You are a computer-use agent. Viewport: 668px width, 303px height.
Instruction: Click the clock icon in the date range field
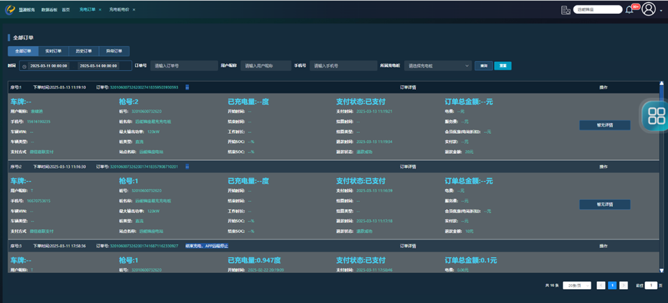[24, 66]
